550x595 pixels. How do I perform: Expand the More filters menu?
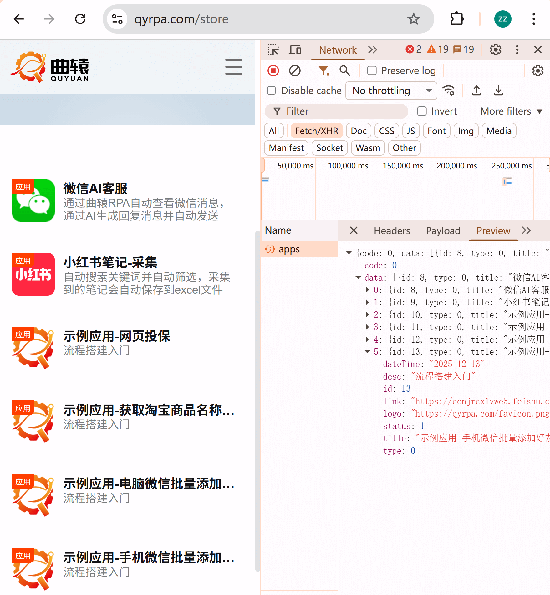tap(511, 111)
